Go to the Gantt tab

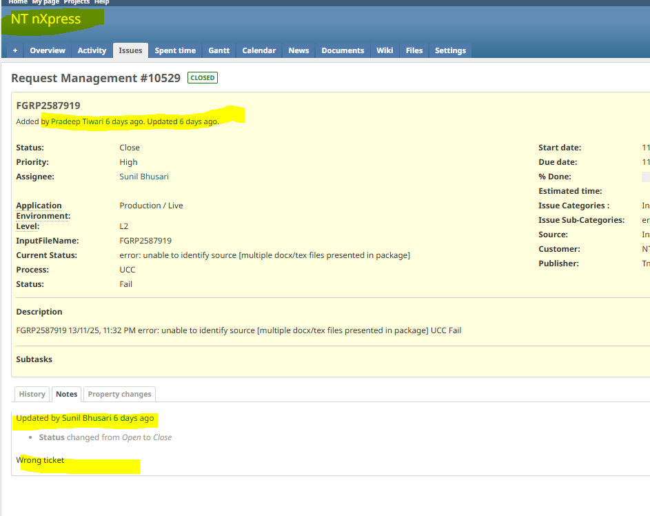pos(219,50)
